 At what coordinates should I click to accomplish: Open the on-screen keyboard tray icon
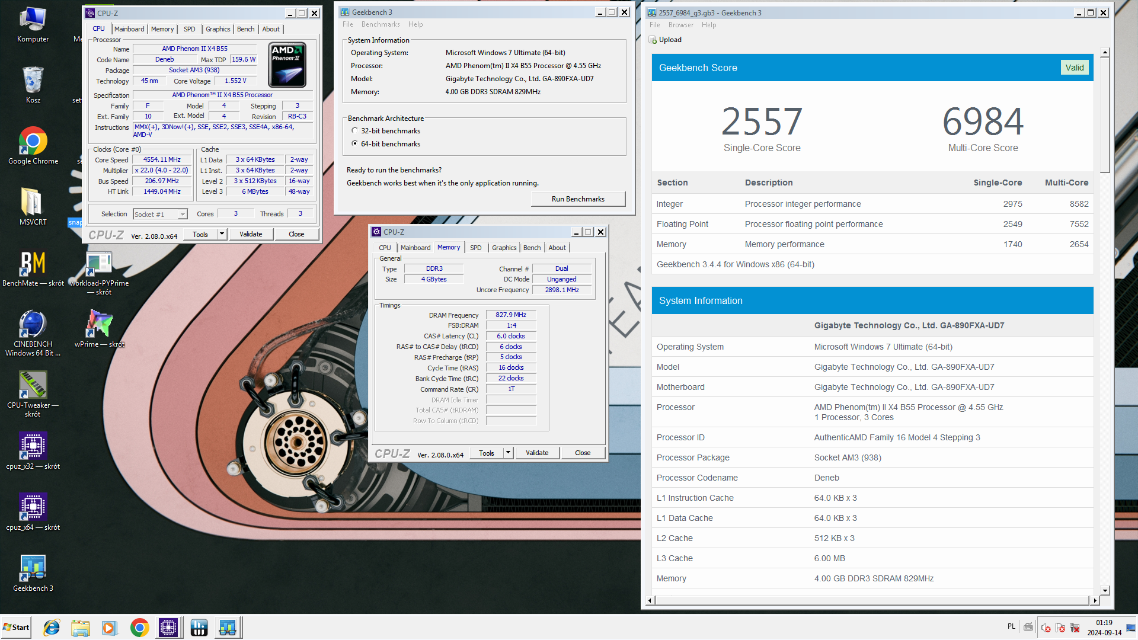pyautogui.click(x=1028, y=628)
